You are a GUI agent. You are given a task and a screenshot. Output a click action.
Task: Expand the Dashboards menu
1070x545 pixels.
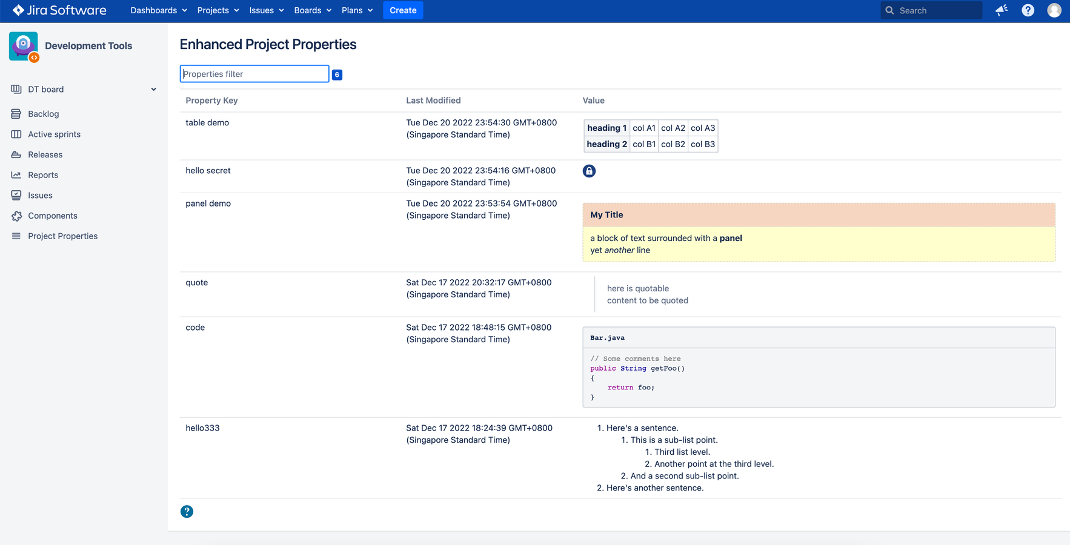tap(159, 10)
